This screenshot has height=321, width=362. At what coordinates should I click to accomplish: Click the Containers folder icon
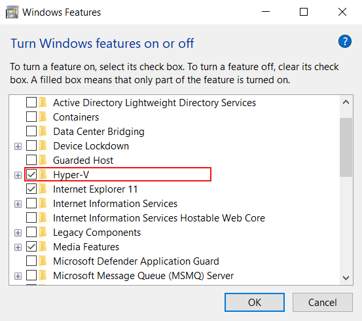tap(43, 117)
